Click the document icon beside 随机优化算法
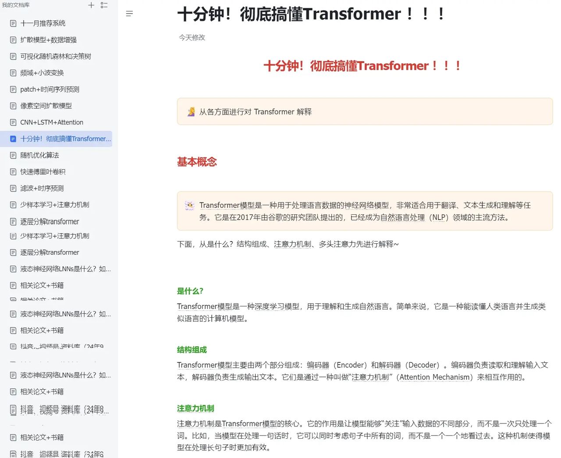561x458 pixels. point(12,155)
